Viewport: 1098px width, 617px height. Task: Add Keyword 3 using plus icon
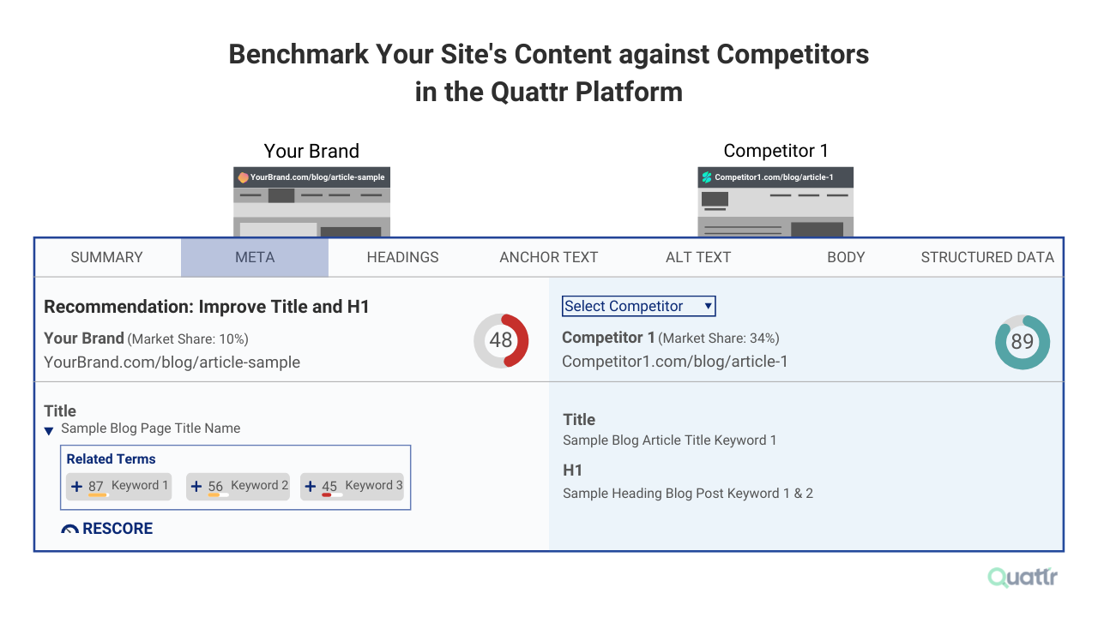[x=311, y=487]
